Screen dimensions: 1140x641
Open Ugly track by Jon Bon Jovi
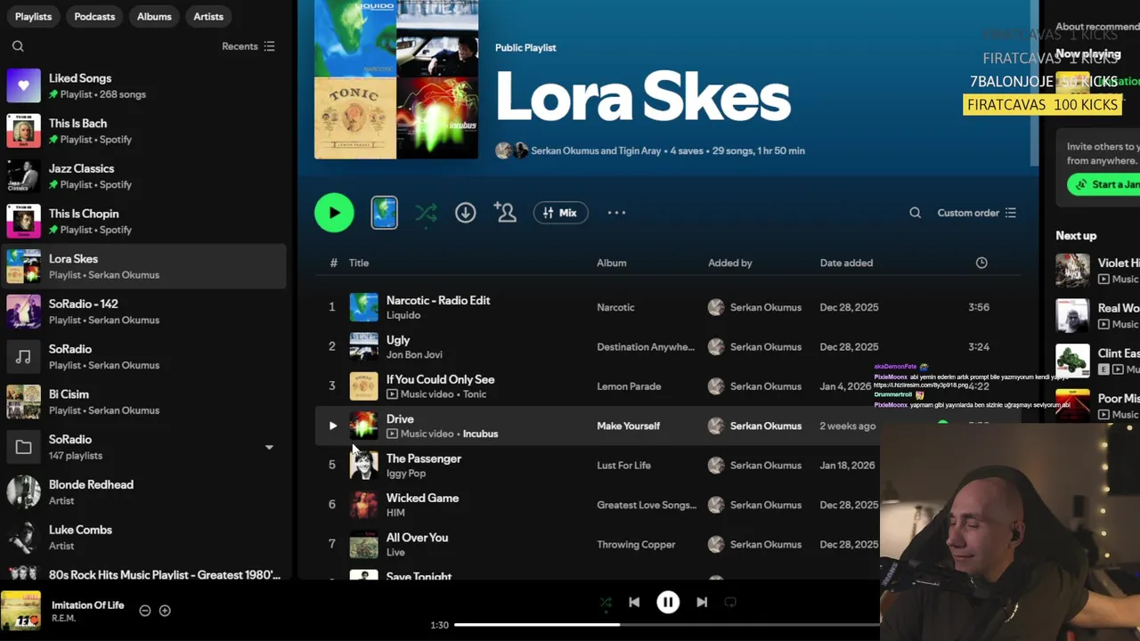pos(398,340)
